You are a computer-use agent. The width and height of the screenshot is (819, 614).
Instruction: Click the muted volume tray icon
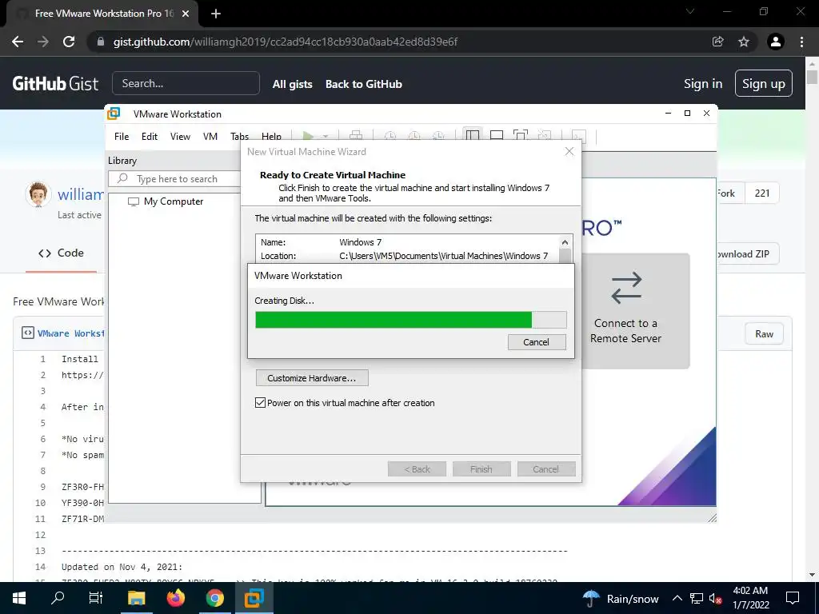pyautogui.click(x=715, y=598)
